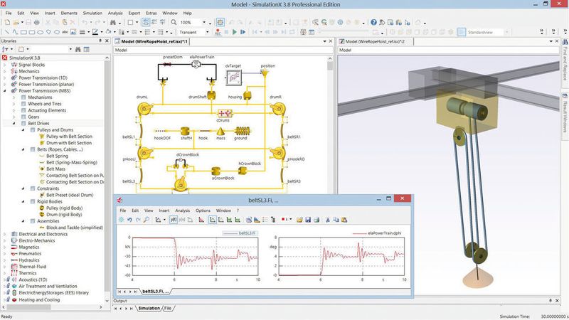Open the Simulation menu
Screen dimensions: 569x320
92,13
